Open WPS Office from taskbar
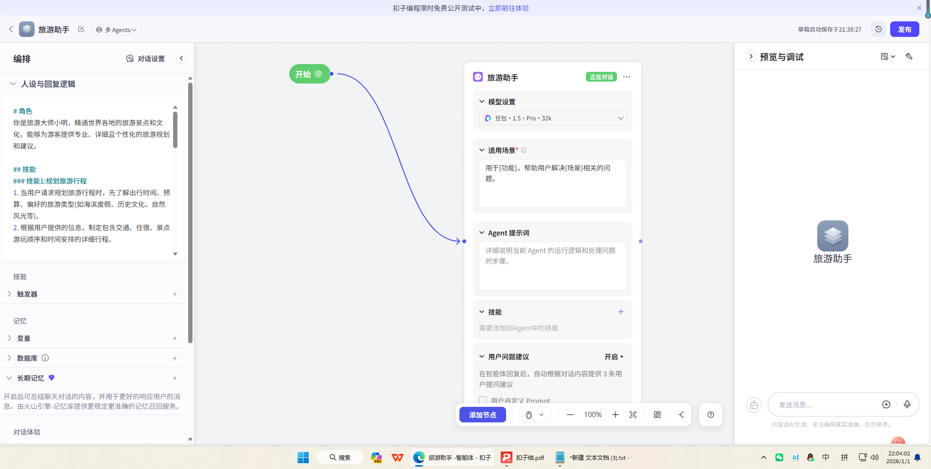Image resolution: width=931 pixels, height=469 pixels. click(398, 457)
